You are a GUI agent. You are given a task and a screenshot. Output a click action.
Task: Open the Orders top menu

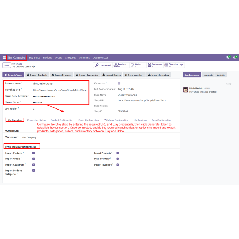(59, 57)
